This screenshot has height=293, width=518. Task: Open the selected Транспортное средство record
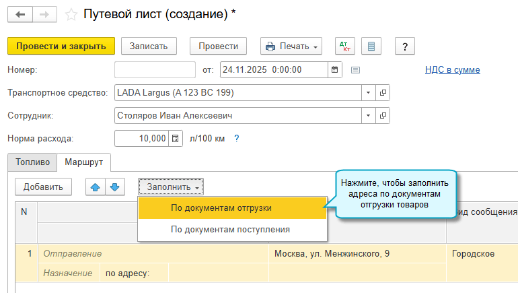[x=383, y=92]
